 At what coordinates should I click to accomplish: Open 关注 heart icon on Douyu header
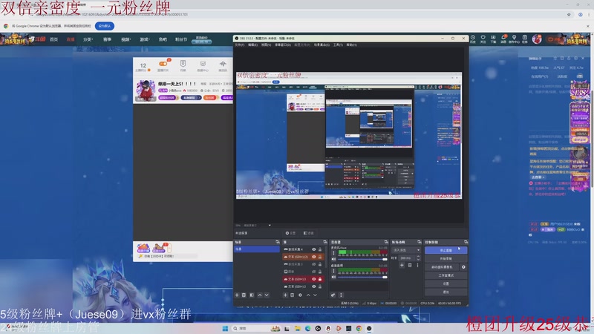tap(483, 39)
